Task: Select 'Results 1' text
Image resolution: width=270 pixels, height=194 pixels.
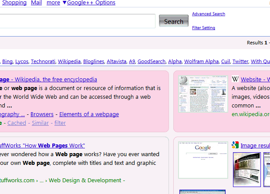Action: pyautogui.click(x=257, y=43)
